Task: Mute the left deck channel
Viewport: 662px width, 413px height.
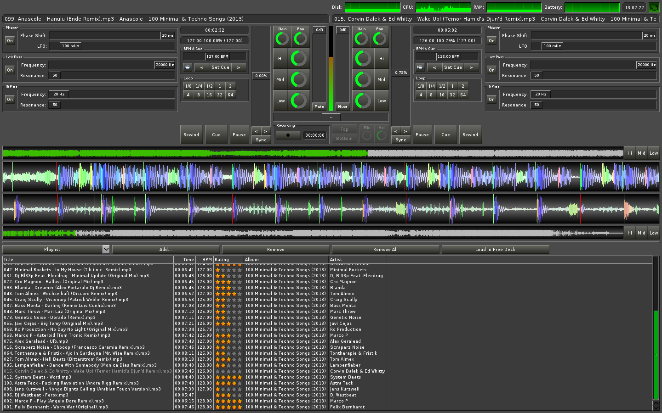Action: (319, 106)
